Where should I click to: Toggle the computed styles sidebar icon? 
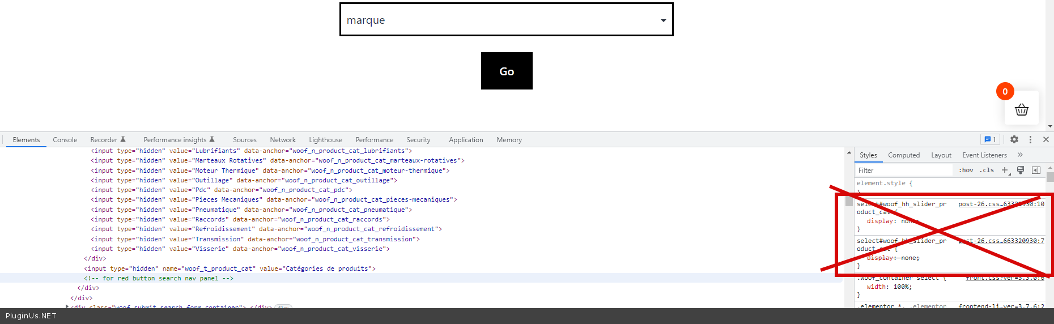pyautogui.click(x=1036, y=170)
